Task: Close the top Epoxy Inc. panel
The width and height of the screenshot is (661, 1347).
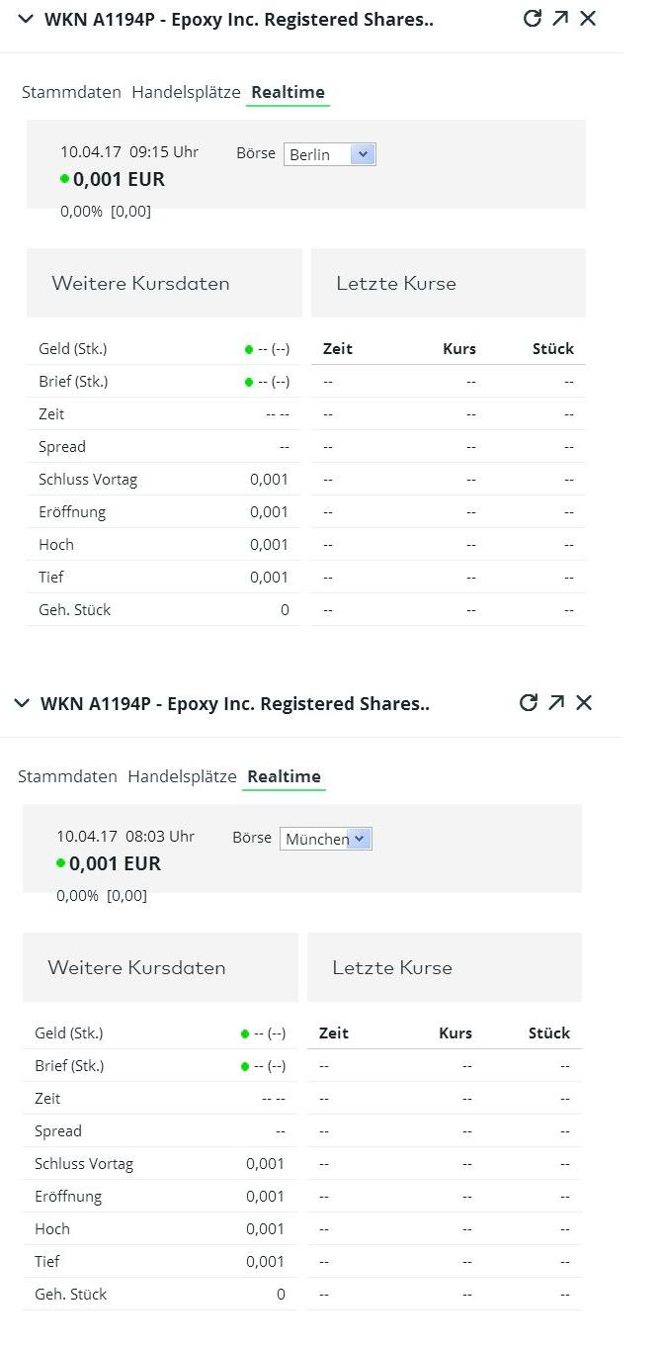Action: pyautogui.click(x=588, y=18)
